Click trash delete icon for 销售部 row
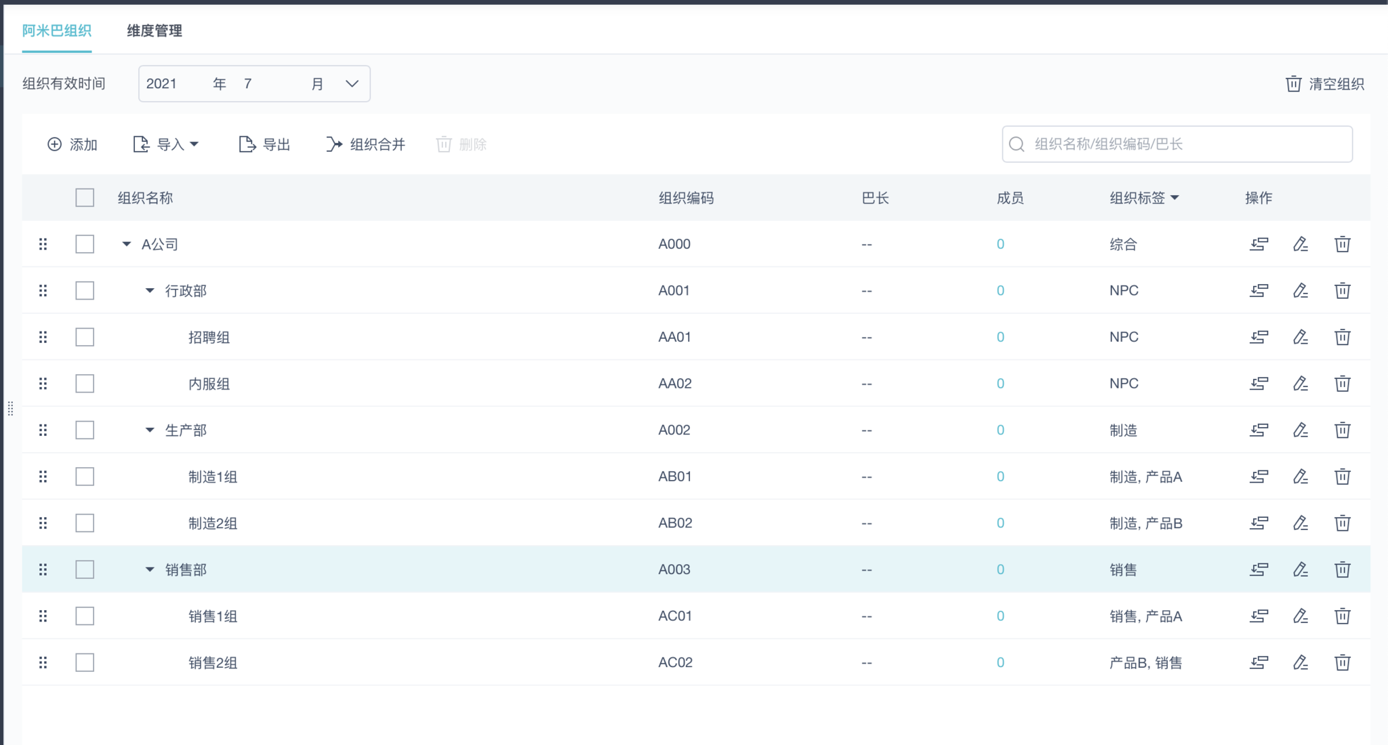The height and width of the screenshot is (745, 1388). pos(1342,569)
